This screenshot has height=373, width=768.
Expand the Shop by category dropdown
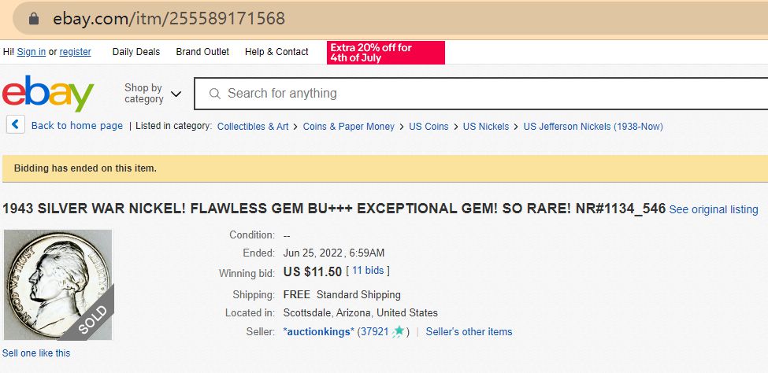153,94
